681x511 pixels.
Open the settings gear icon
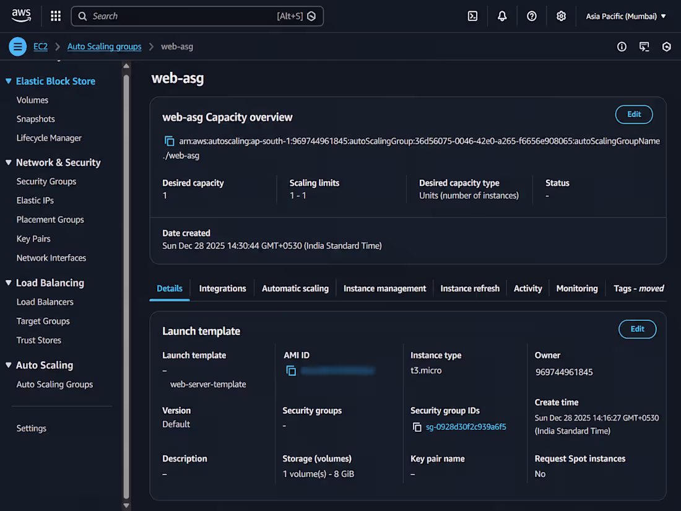pyautogui.click(x=561, y=16)
